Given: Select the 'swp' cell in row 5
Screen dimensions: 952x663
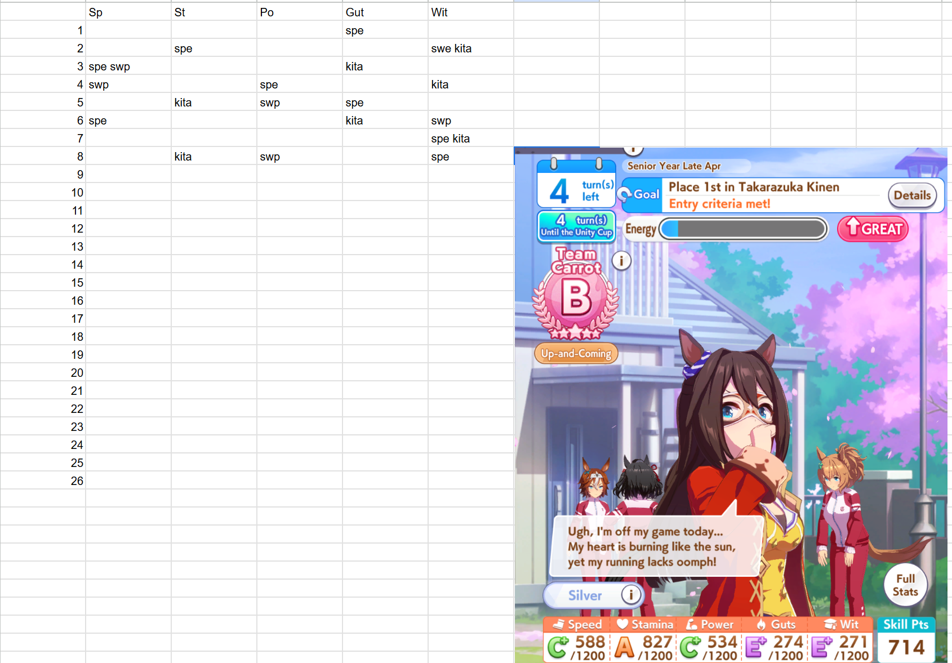Looking at the screenshot, I should click(300, 103).
